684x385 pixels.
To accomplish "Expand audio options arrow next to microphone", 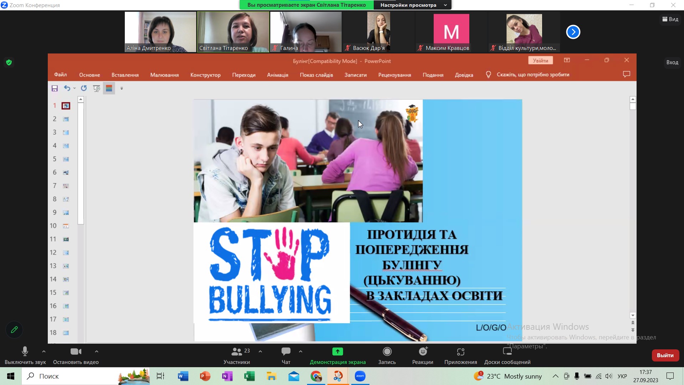I will pos(44,351).
